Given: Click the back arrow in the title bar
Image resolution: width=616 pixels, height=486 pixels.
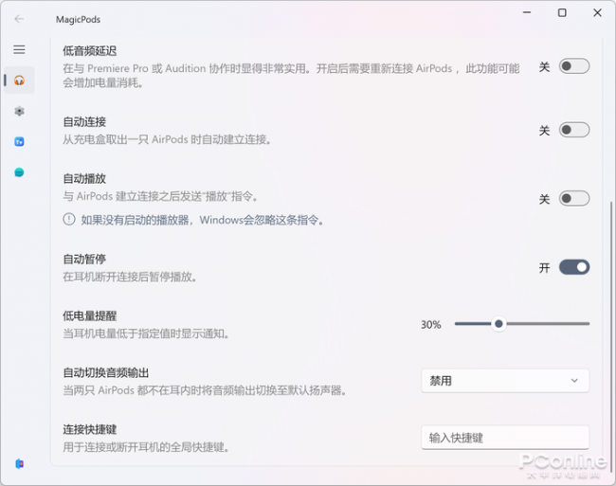Looking at the screenshot, I should 19,19.
